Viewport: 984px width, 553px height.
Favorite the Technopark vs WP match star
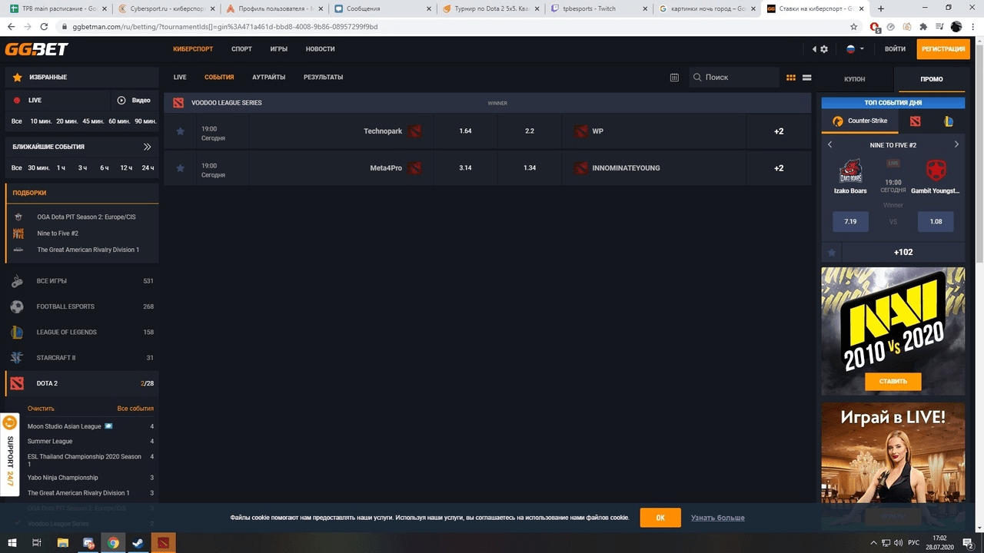point(181,131)
